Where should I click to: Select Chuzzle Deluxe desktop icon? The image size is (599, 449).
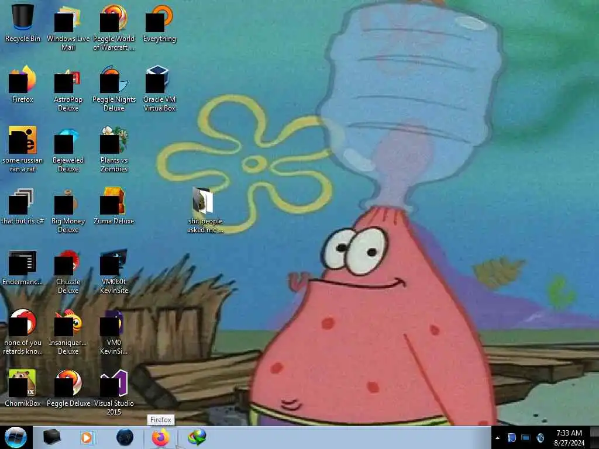(x=68, y=271)
